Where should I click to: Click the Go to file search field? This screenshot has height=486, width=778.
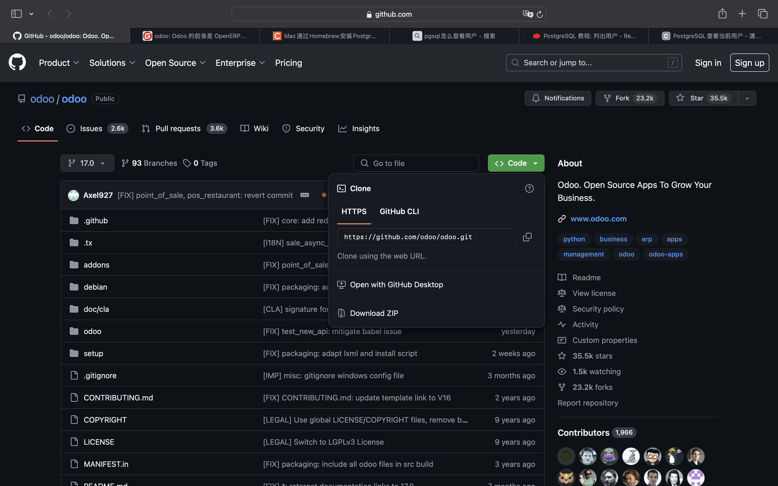[x=416, y=163]
